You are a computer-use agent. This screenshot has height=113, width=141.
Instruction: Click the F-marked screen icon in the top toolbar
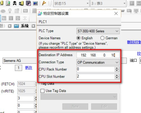click(28, 3)
